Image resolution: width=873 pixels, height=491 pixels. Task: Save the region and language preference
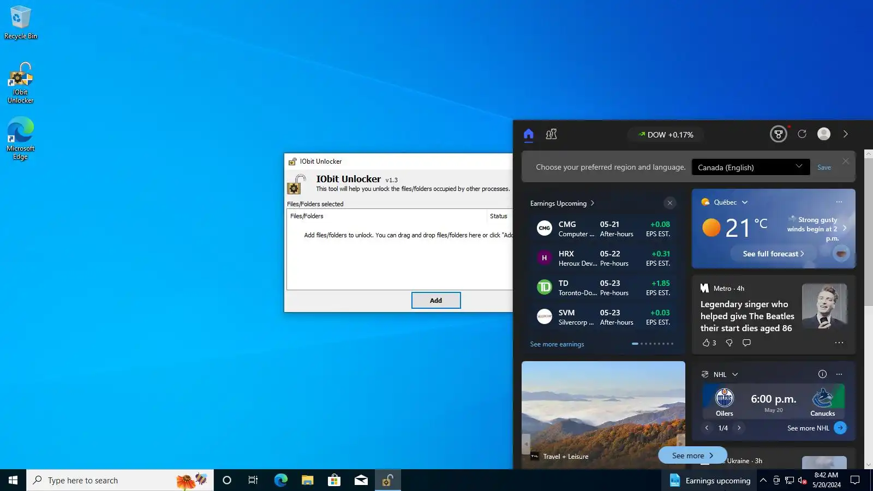point(824,167)
